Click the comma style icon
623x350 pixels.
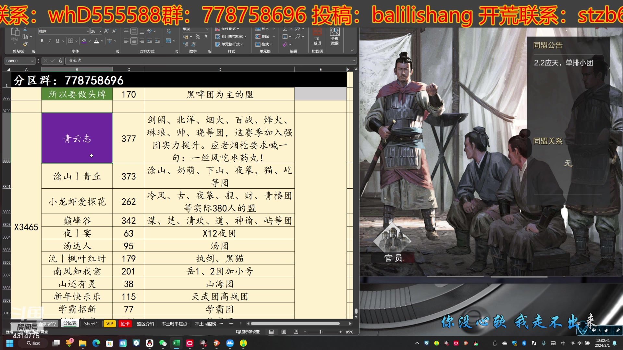[x=206, y=37]
